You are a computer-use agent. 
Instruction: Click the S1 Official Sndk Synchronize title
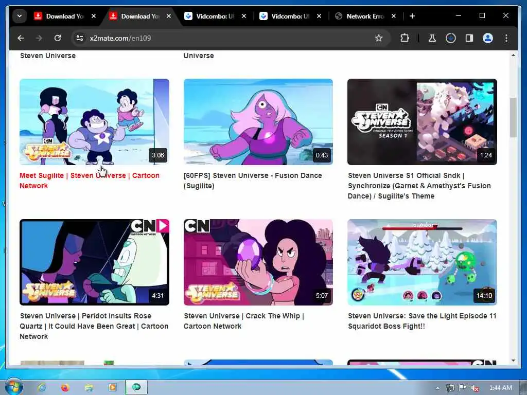pos(419,186)
